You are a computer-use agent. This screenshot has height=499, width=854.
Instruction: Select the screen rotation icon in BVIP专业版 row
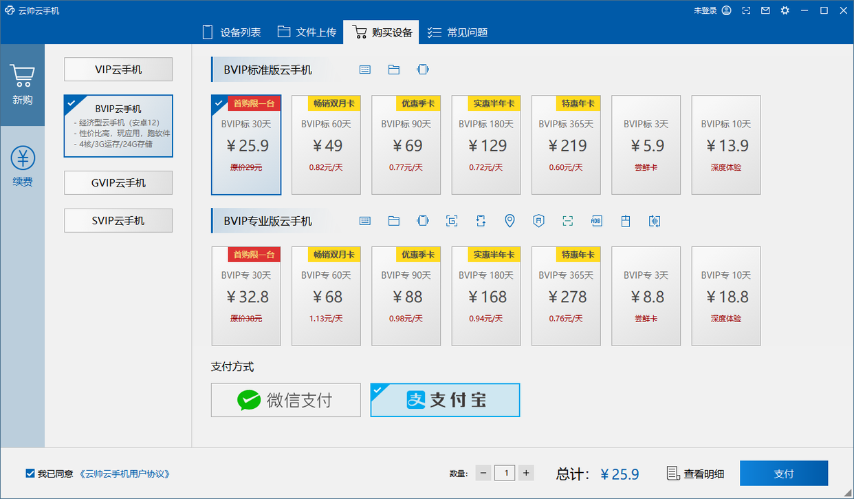click(481, 221)
